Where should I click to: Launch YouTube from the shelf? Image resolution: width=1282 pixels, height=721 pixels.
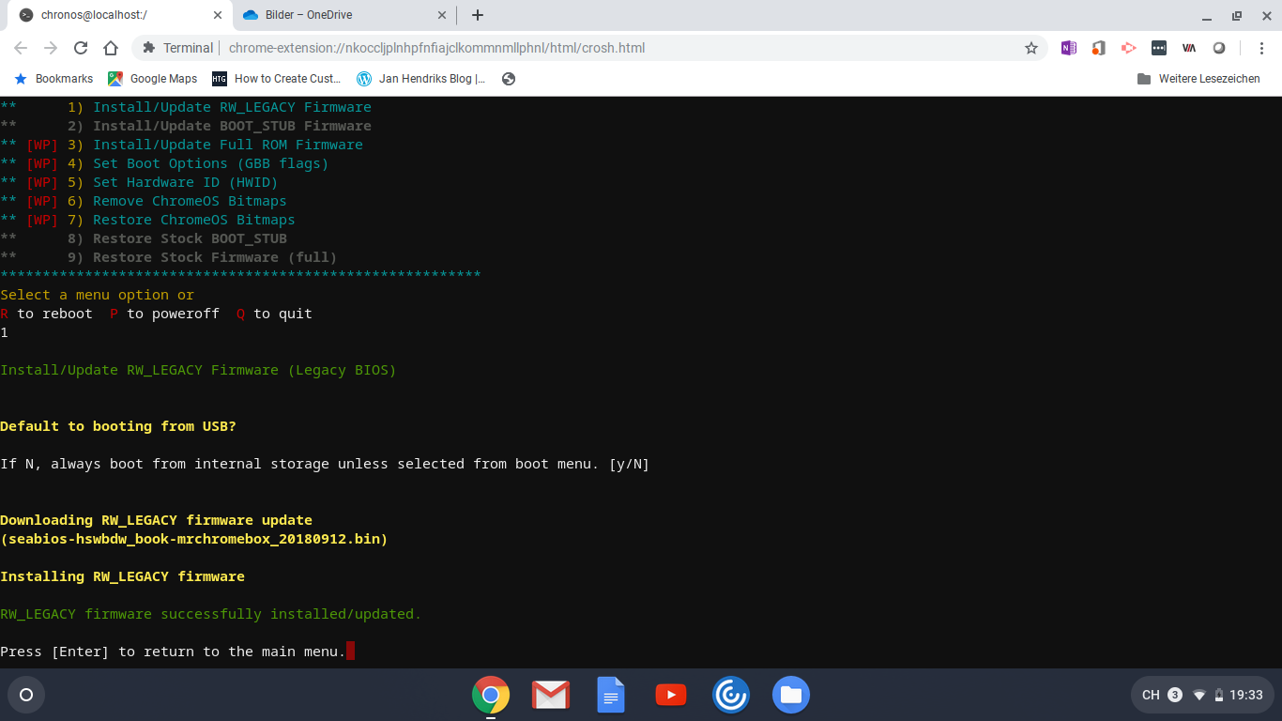[x=671, y=695]
